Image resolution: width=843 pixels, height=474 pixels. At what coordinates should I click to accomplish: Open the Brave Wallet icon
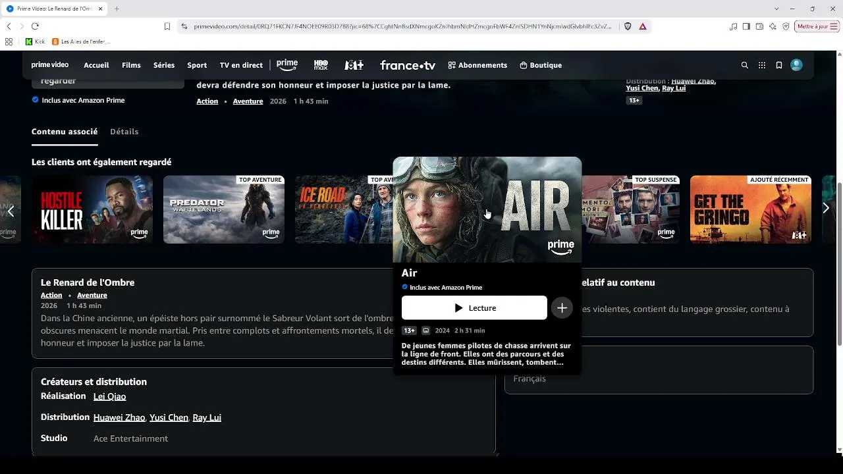(x=759, y=26)
